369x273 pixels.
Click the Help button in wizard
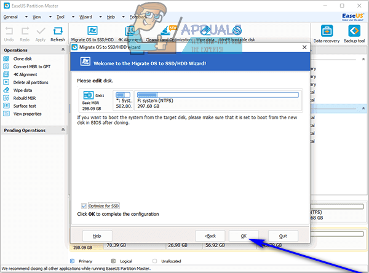point(97,236)
